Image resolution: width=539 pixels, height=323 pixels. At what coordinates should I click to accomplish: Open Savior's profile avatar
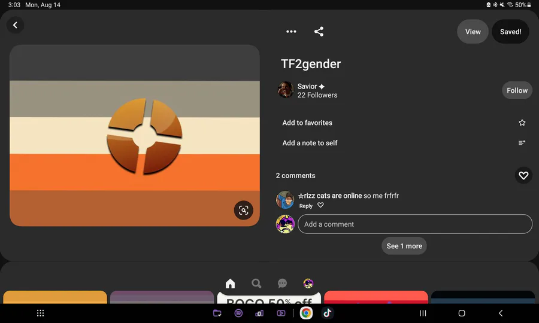point(286,90)
